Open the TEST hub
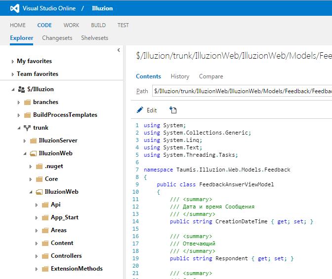332x279 pixels. (123, 25)
